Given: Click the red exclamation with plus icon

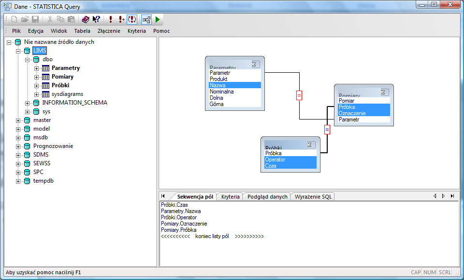Looking at the screenshot, I should tap(121, 19).
